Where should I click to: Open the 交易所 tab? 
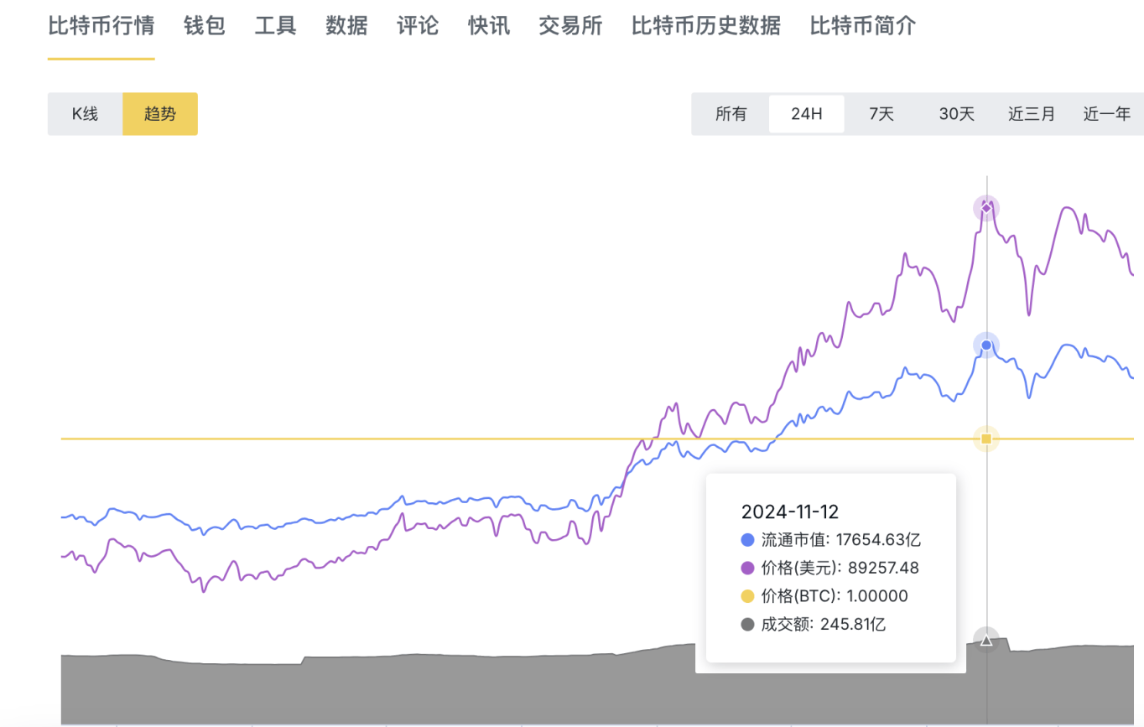570,26
